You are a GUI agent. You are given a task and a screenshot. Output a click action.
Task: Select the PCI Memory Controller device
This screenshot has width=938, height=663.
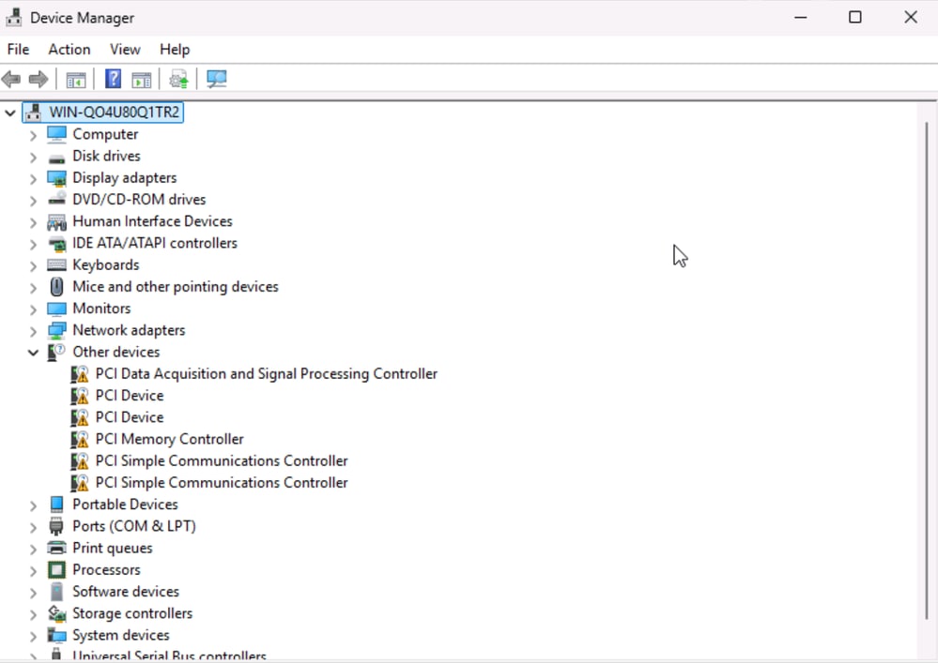point(169,439)
